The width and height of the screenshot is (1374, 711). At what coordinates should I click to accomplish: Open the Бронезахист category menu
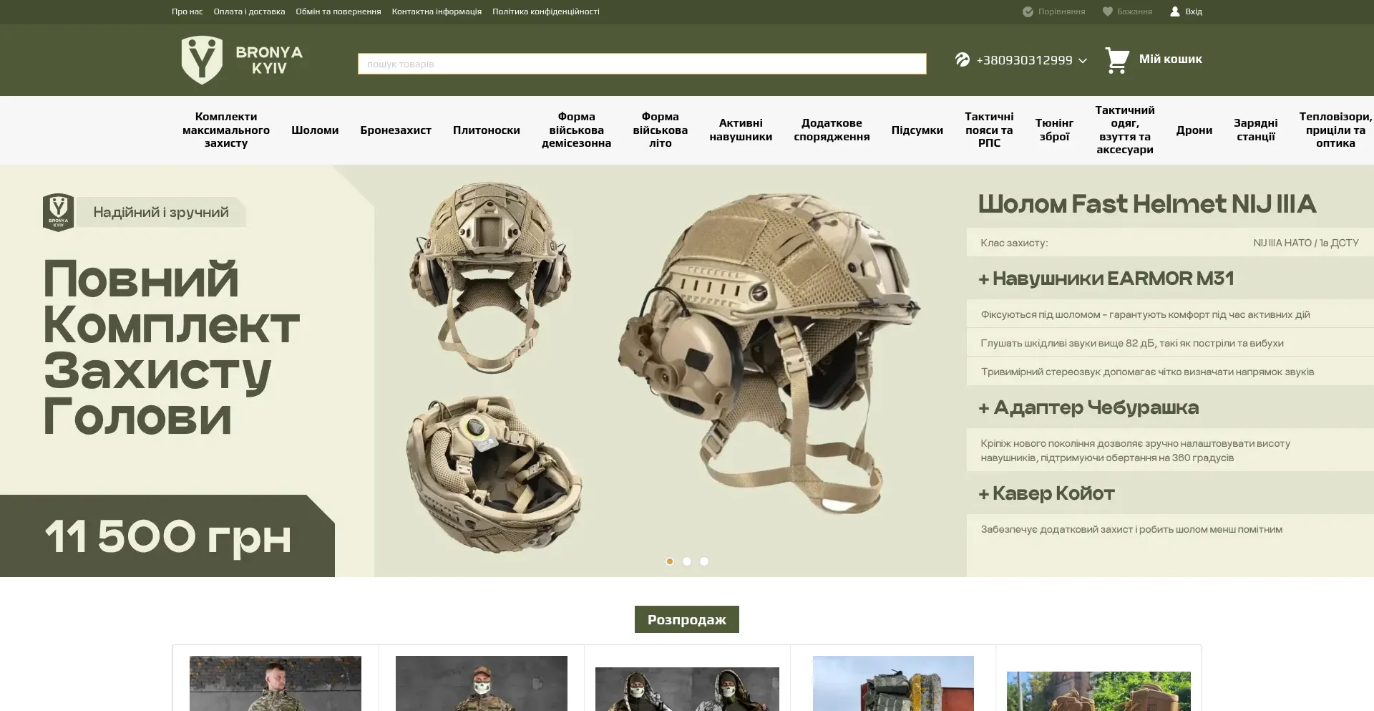396,130
